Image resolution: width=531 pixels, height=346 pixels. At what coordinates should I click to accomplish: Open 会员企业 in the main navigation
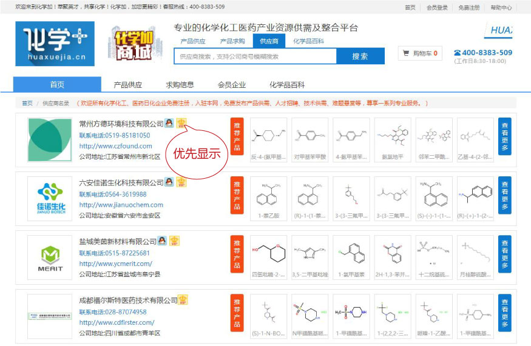click(x=232, y=85)
